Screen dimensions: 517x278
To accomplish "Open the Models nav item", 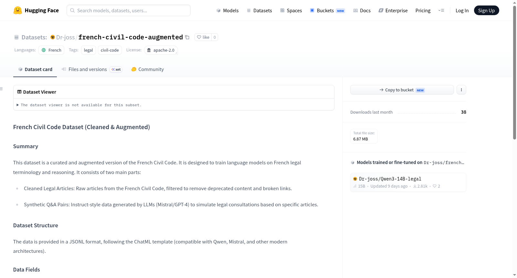I will pos(227,10).
